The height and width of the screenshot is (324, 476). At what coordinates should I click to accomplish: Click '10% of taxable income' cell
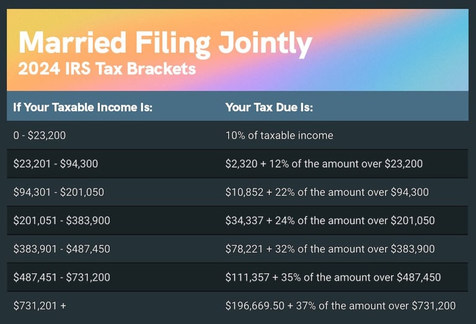280,135
